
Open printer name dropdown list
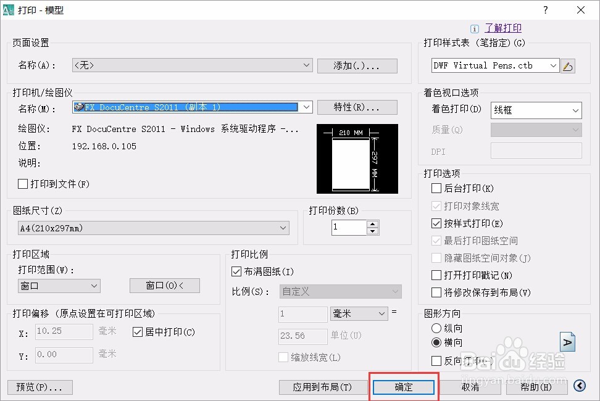[x=193, y=107]
